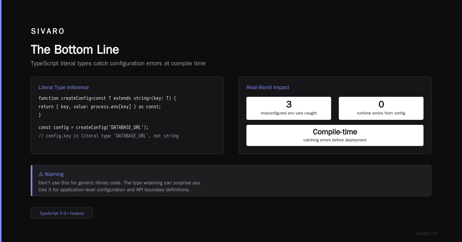Click the const config assignment line
The image size is (462, 242).
[94, 127]
